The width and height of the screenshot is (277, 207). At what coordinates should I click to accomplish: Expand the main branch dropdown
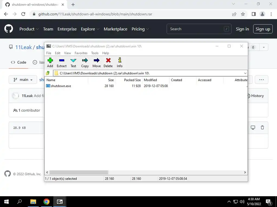23,80
